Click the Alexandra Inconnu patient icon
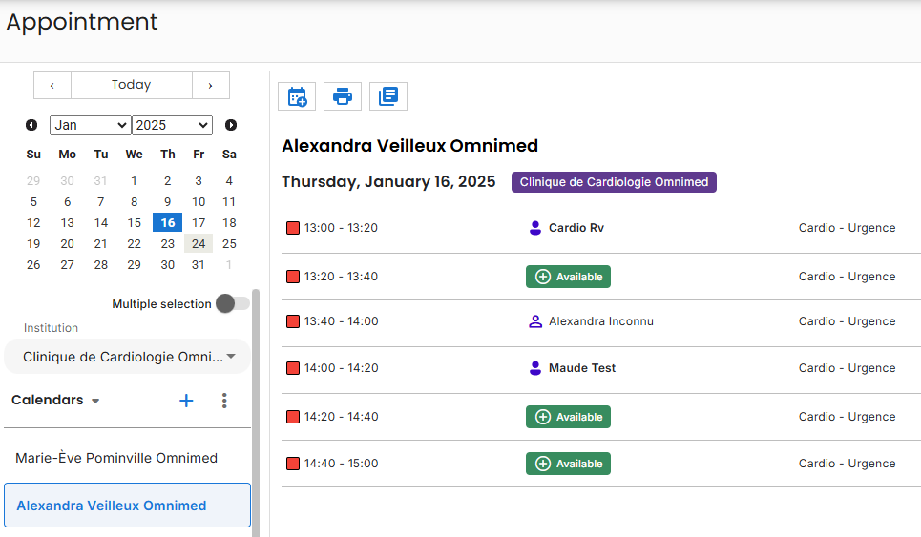 [535, 321]
